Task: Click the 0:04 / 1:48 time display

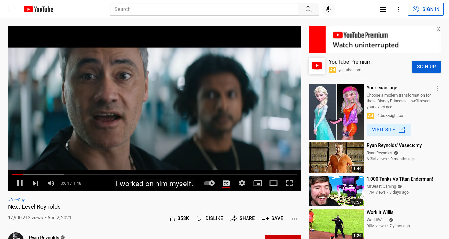Action: coord(71,183)
